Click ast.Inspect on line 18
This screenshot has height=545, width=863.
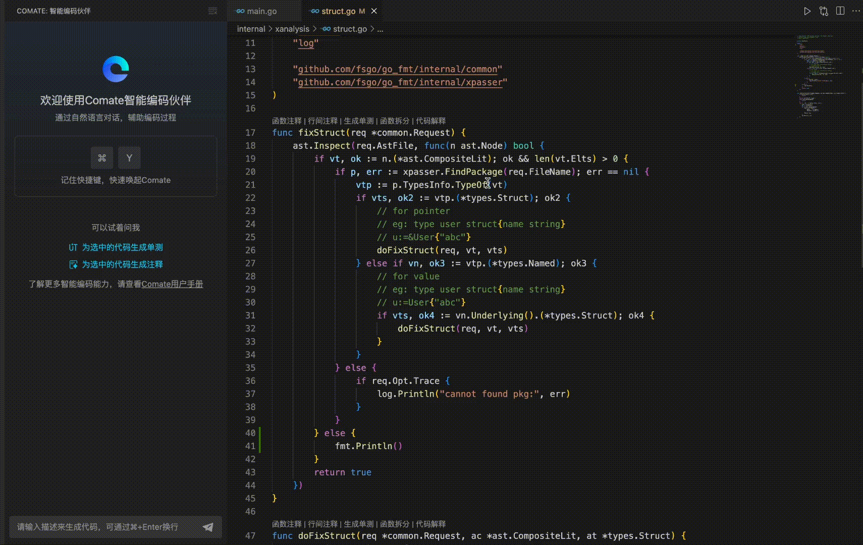click(x=321, y=146)
